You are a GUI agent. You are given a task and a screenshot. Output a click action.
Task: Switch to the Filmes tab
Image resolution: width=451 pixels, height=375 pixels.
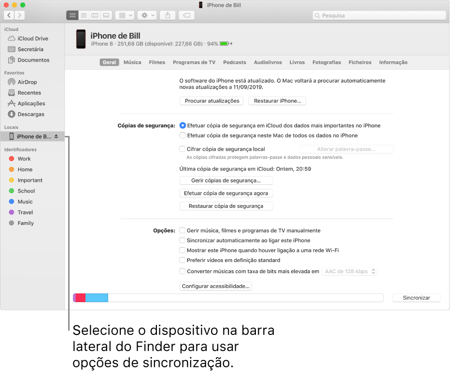point(157,62)
